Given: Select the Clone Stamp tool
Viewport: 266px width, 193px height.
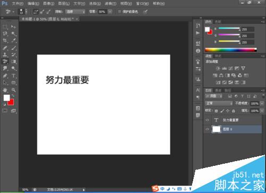Looking at the screenshot, I should click(5, 55).
